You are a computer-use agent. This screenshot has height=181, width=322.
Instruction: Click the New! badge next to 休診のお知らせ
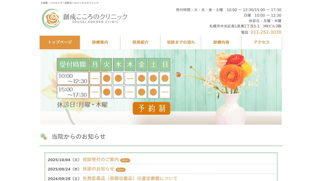(120, 169)
